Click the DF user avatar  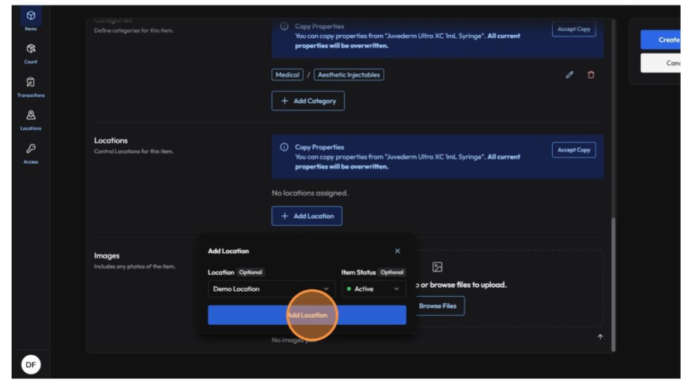(30, 364)
